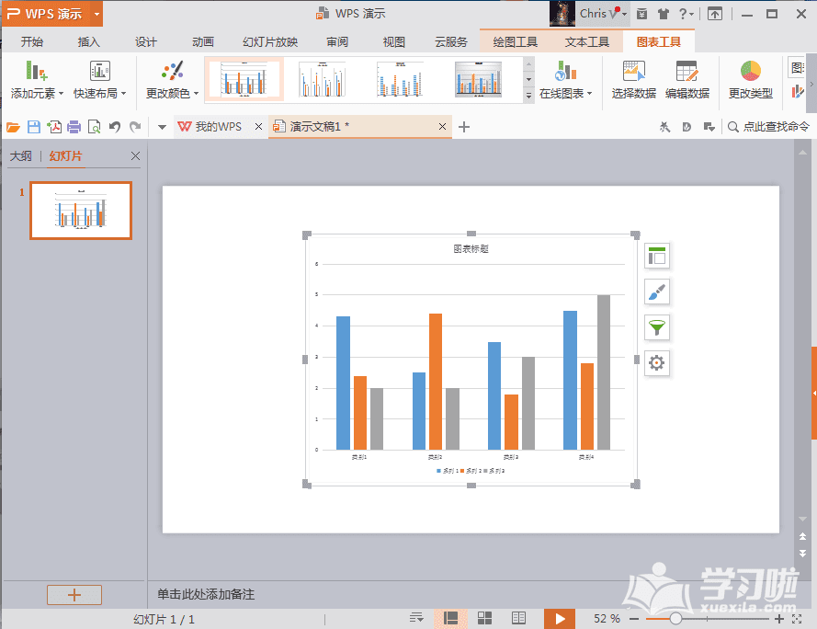The width and height of the screenshot is (817, 629).
Task: Toggle normal view button in status bar
Action: 451,619
